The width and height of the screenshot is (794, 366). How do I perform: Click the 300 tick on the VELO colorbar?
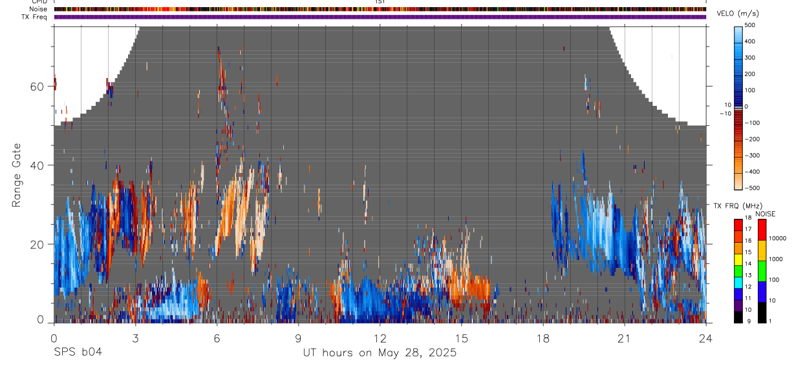(x=751, y=57)
